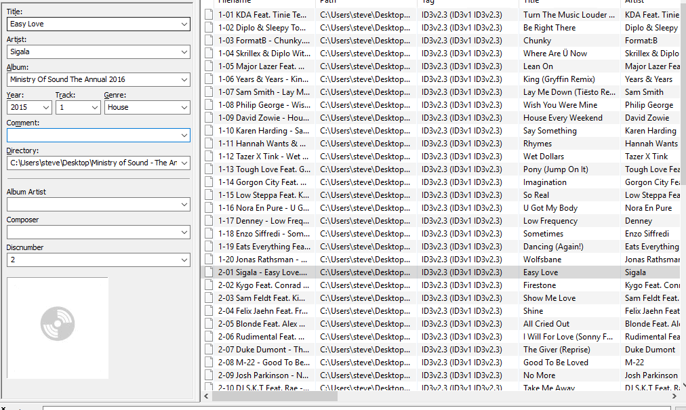Open the Album Artist dropdown arrow
This screenshot has height=410, width=686.
click(x=184, y=205)
